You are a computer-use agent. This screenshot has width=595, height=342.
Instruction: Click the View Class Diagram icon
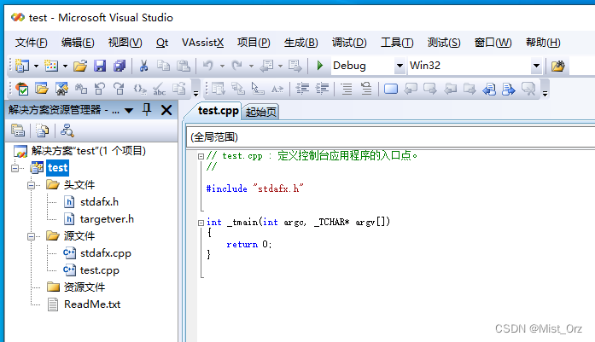click(67, 130)
